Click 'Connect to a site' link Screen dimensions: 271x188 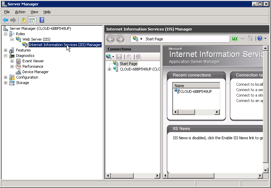pyautogui.click(x=249, y=95)
